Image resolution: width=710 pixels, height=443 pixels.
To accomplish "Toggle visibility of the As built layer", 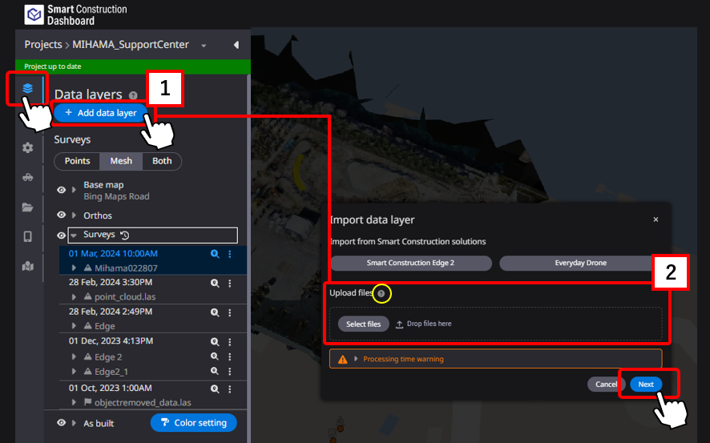I will (61, 423).
